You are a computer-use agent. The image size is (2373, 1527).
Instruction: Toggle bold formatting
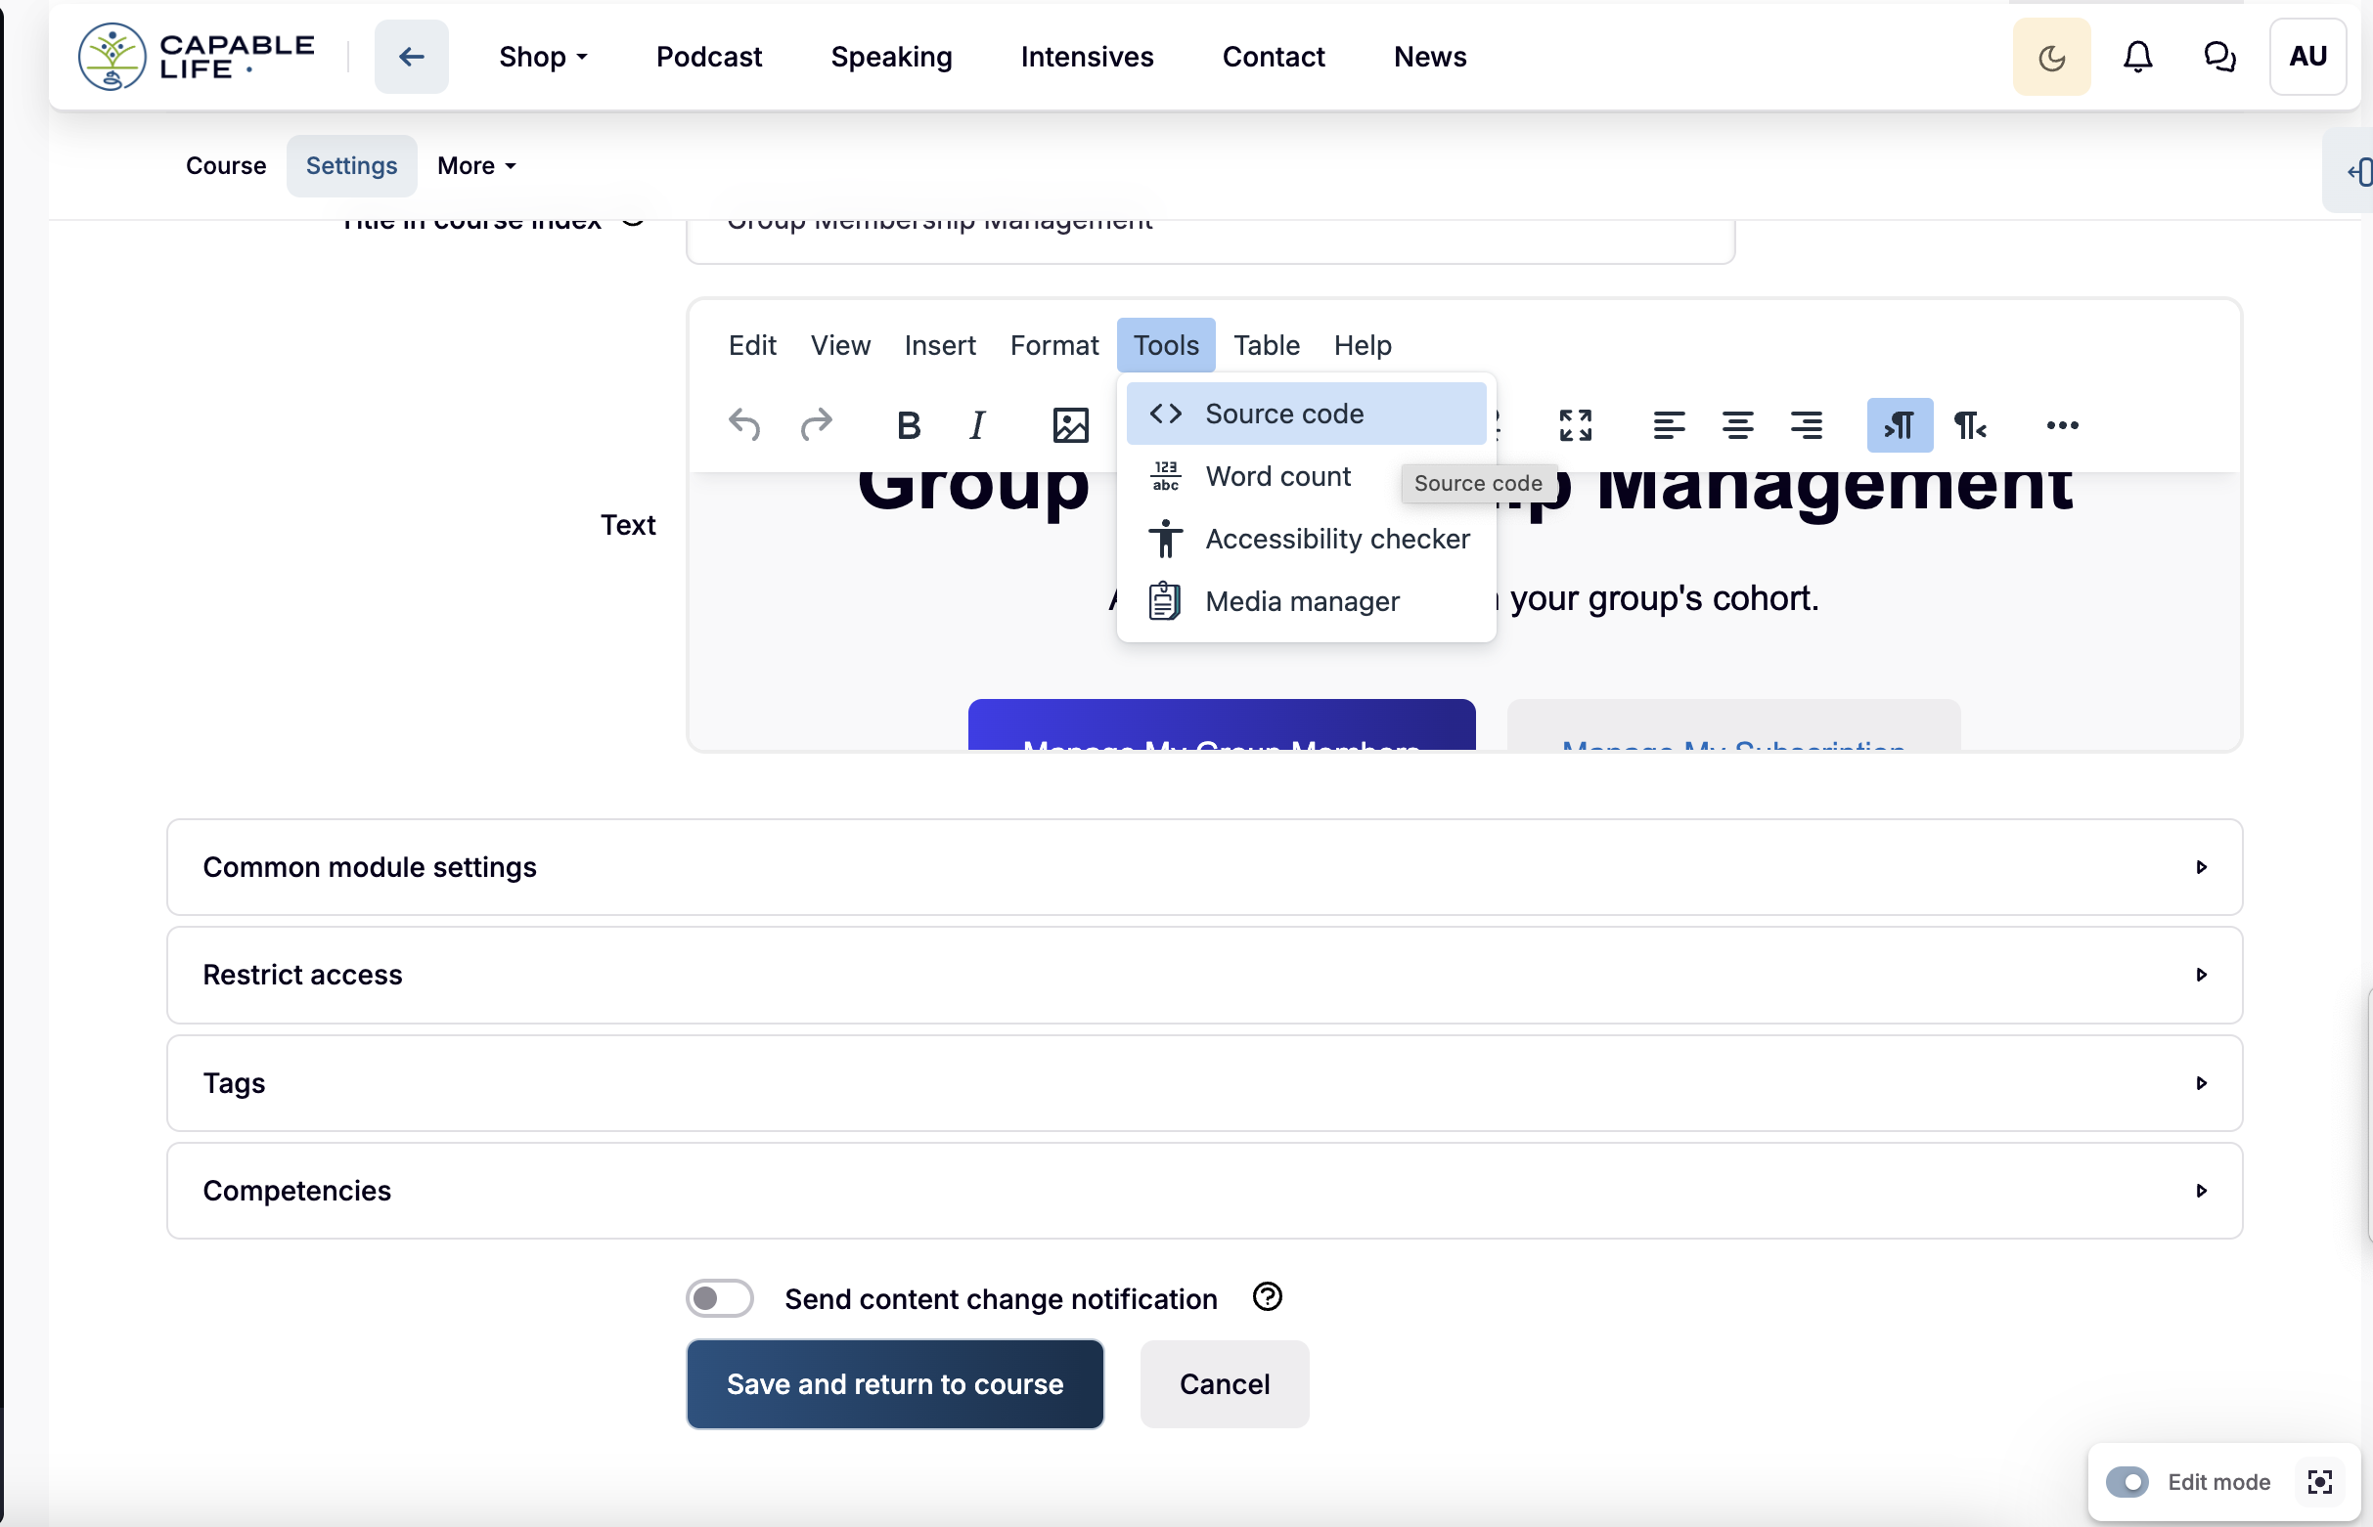[x=908, y=425]
